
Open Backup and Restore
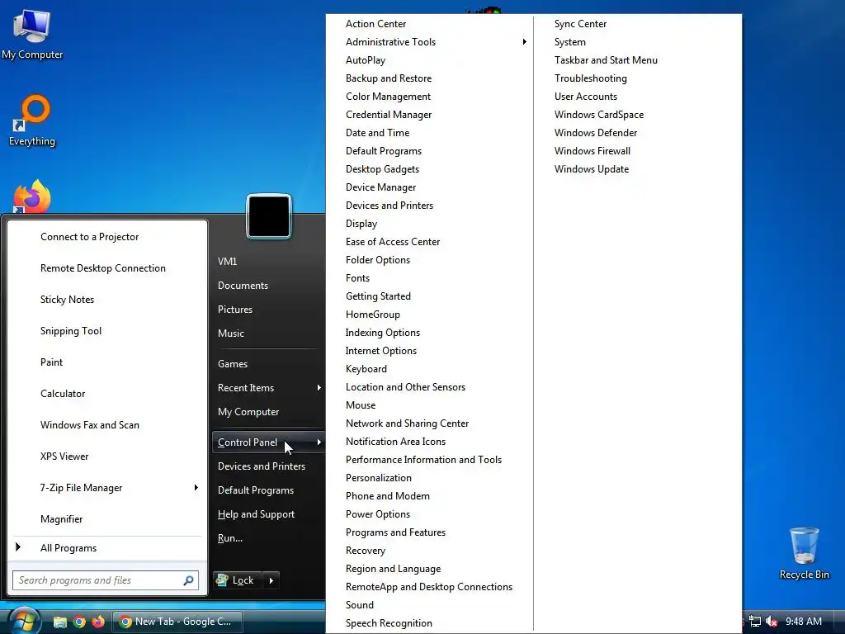[389, 78]
